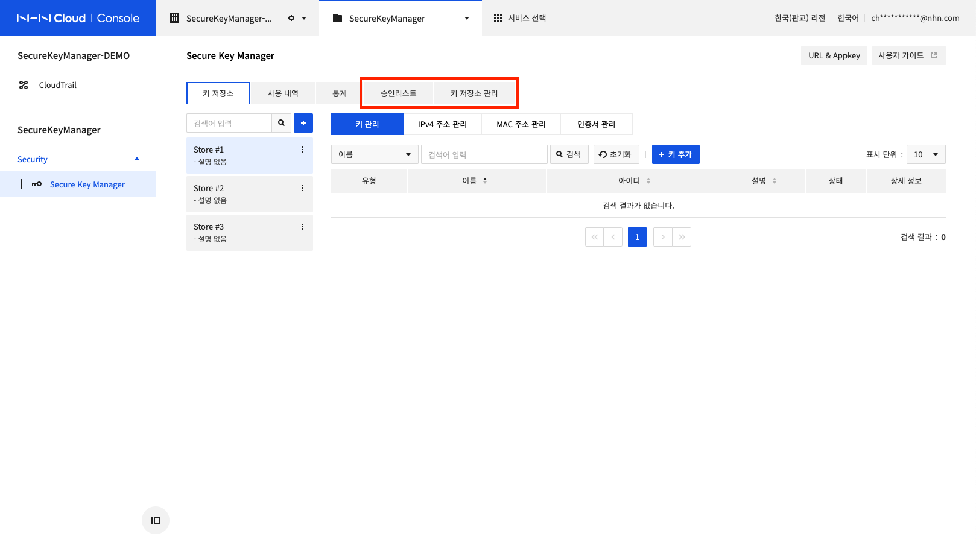Go to the first page of results
Screen dimensions: 976x545
(x=594, y=237)
